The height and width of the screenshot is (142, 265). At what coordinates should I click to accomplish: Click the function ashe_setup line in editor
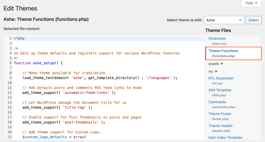click(x=38, y=63)
